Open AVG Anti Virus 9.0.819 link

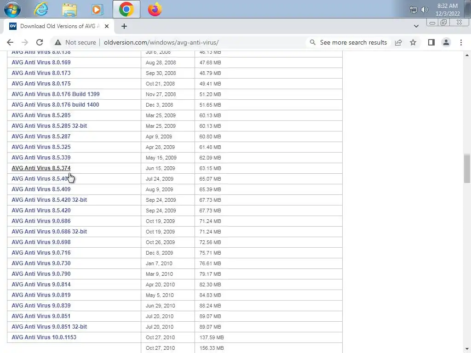[x=41, y=295]
